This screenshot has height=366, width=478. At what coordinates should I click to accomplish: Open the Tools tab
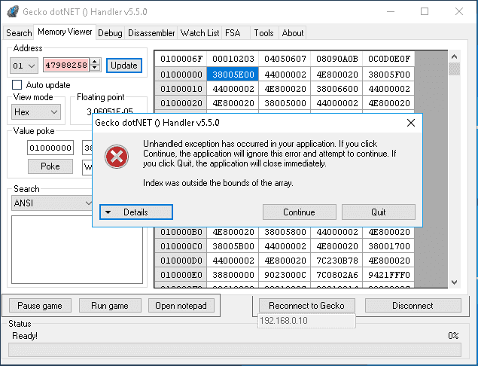click(x=263, y=32)
